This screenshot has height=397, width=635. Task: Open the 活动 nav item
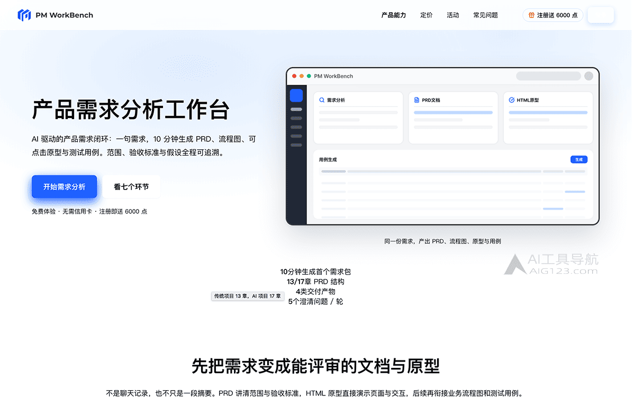pos(453,15)
